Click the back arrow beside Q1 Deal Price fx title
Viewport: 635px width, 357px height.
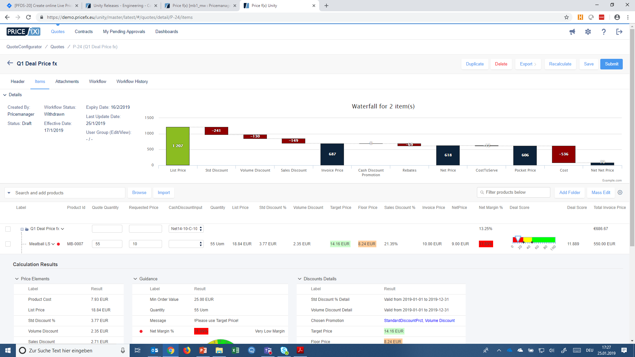10,63
